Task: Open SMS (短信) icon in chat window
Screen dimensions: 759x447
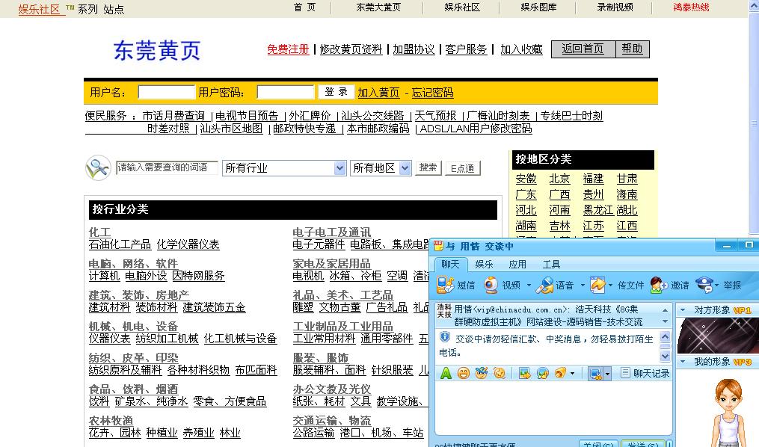Action: click(x=446, y=285)
